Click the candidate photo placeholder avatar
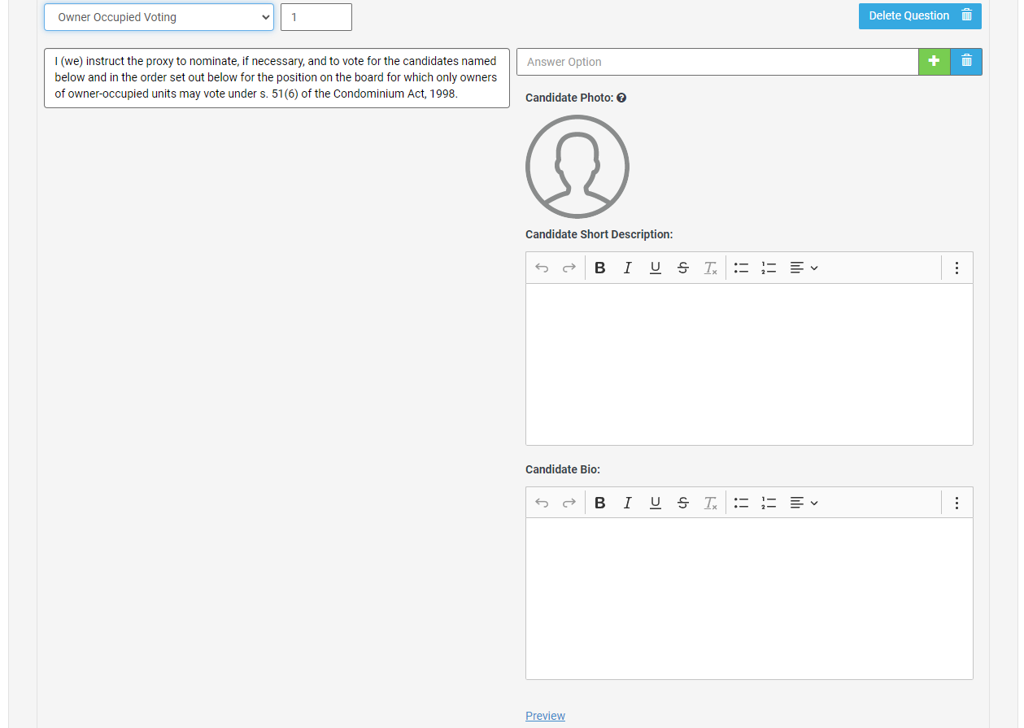 pyautogui.click(x=577, y=167)
